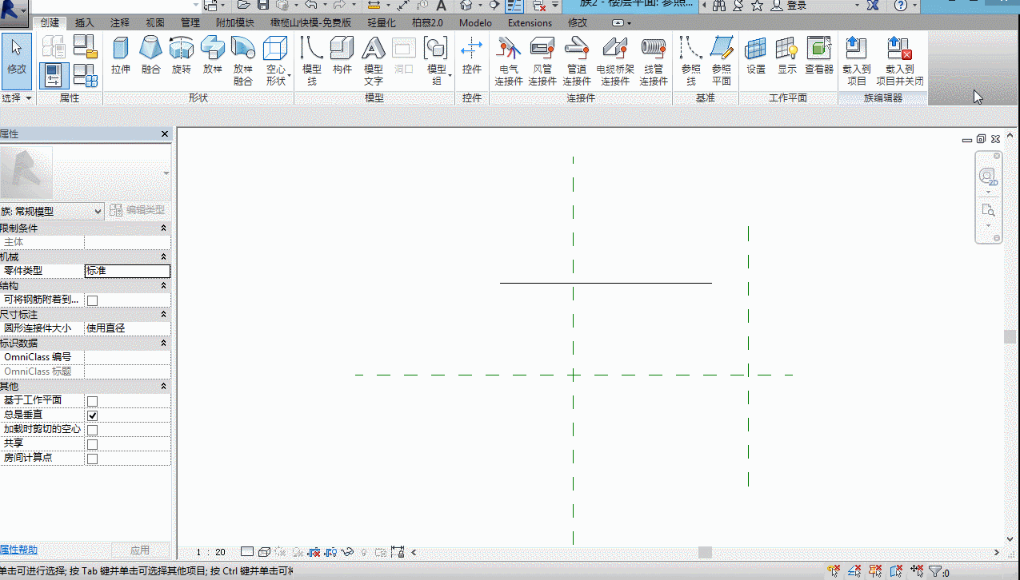Click 载入到项目并关闭 load and close
The width and height of the screenshot is (1020, 580).
[x=900, y=61]
